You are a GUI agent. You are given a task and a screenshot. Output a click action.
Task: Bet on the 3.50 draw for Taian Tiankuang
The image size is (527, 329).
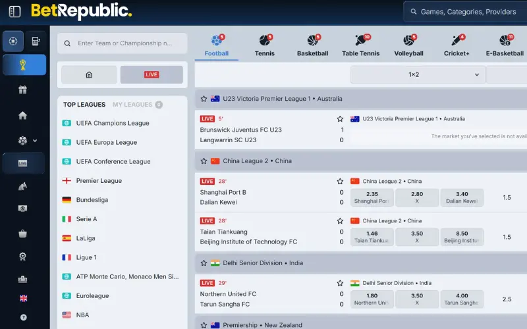tap(417, 237)
